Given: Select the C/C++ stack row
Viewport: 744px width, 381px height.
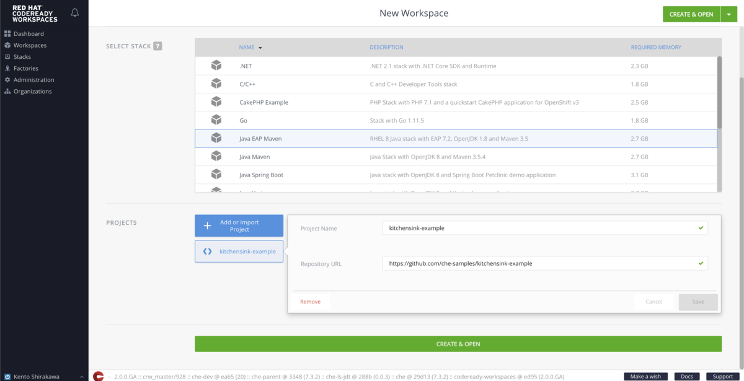Looking at the screenshot, I should (x=456, y=84).
